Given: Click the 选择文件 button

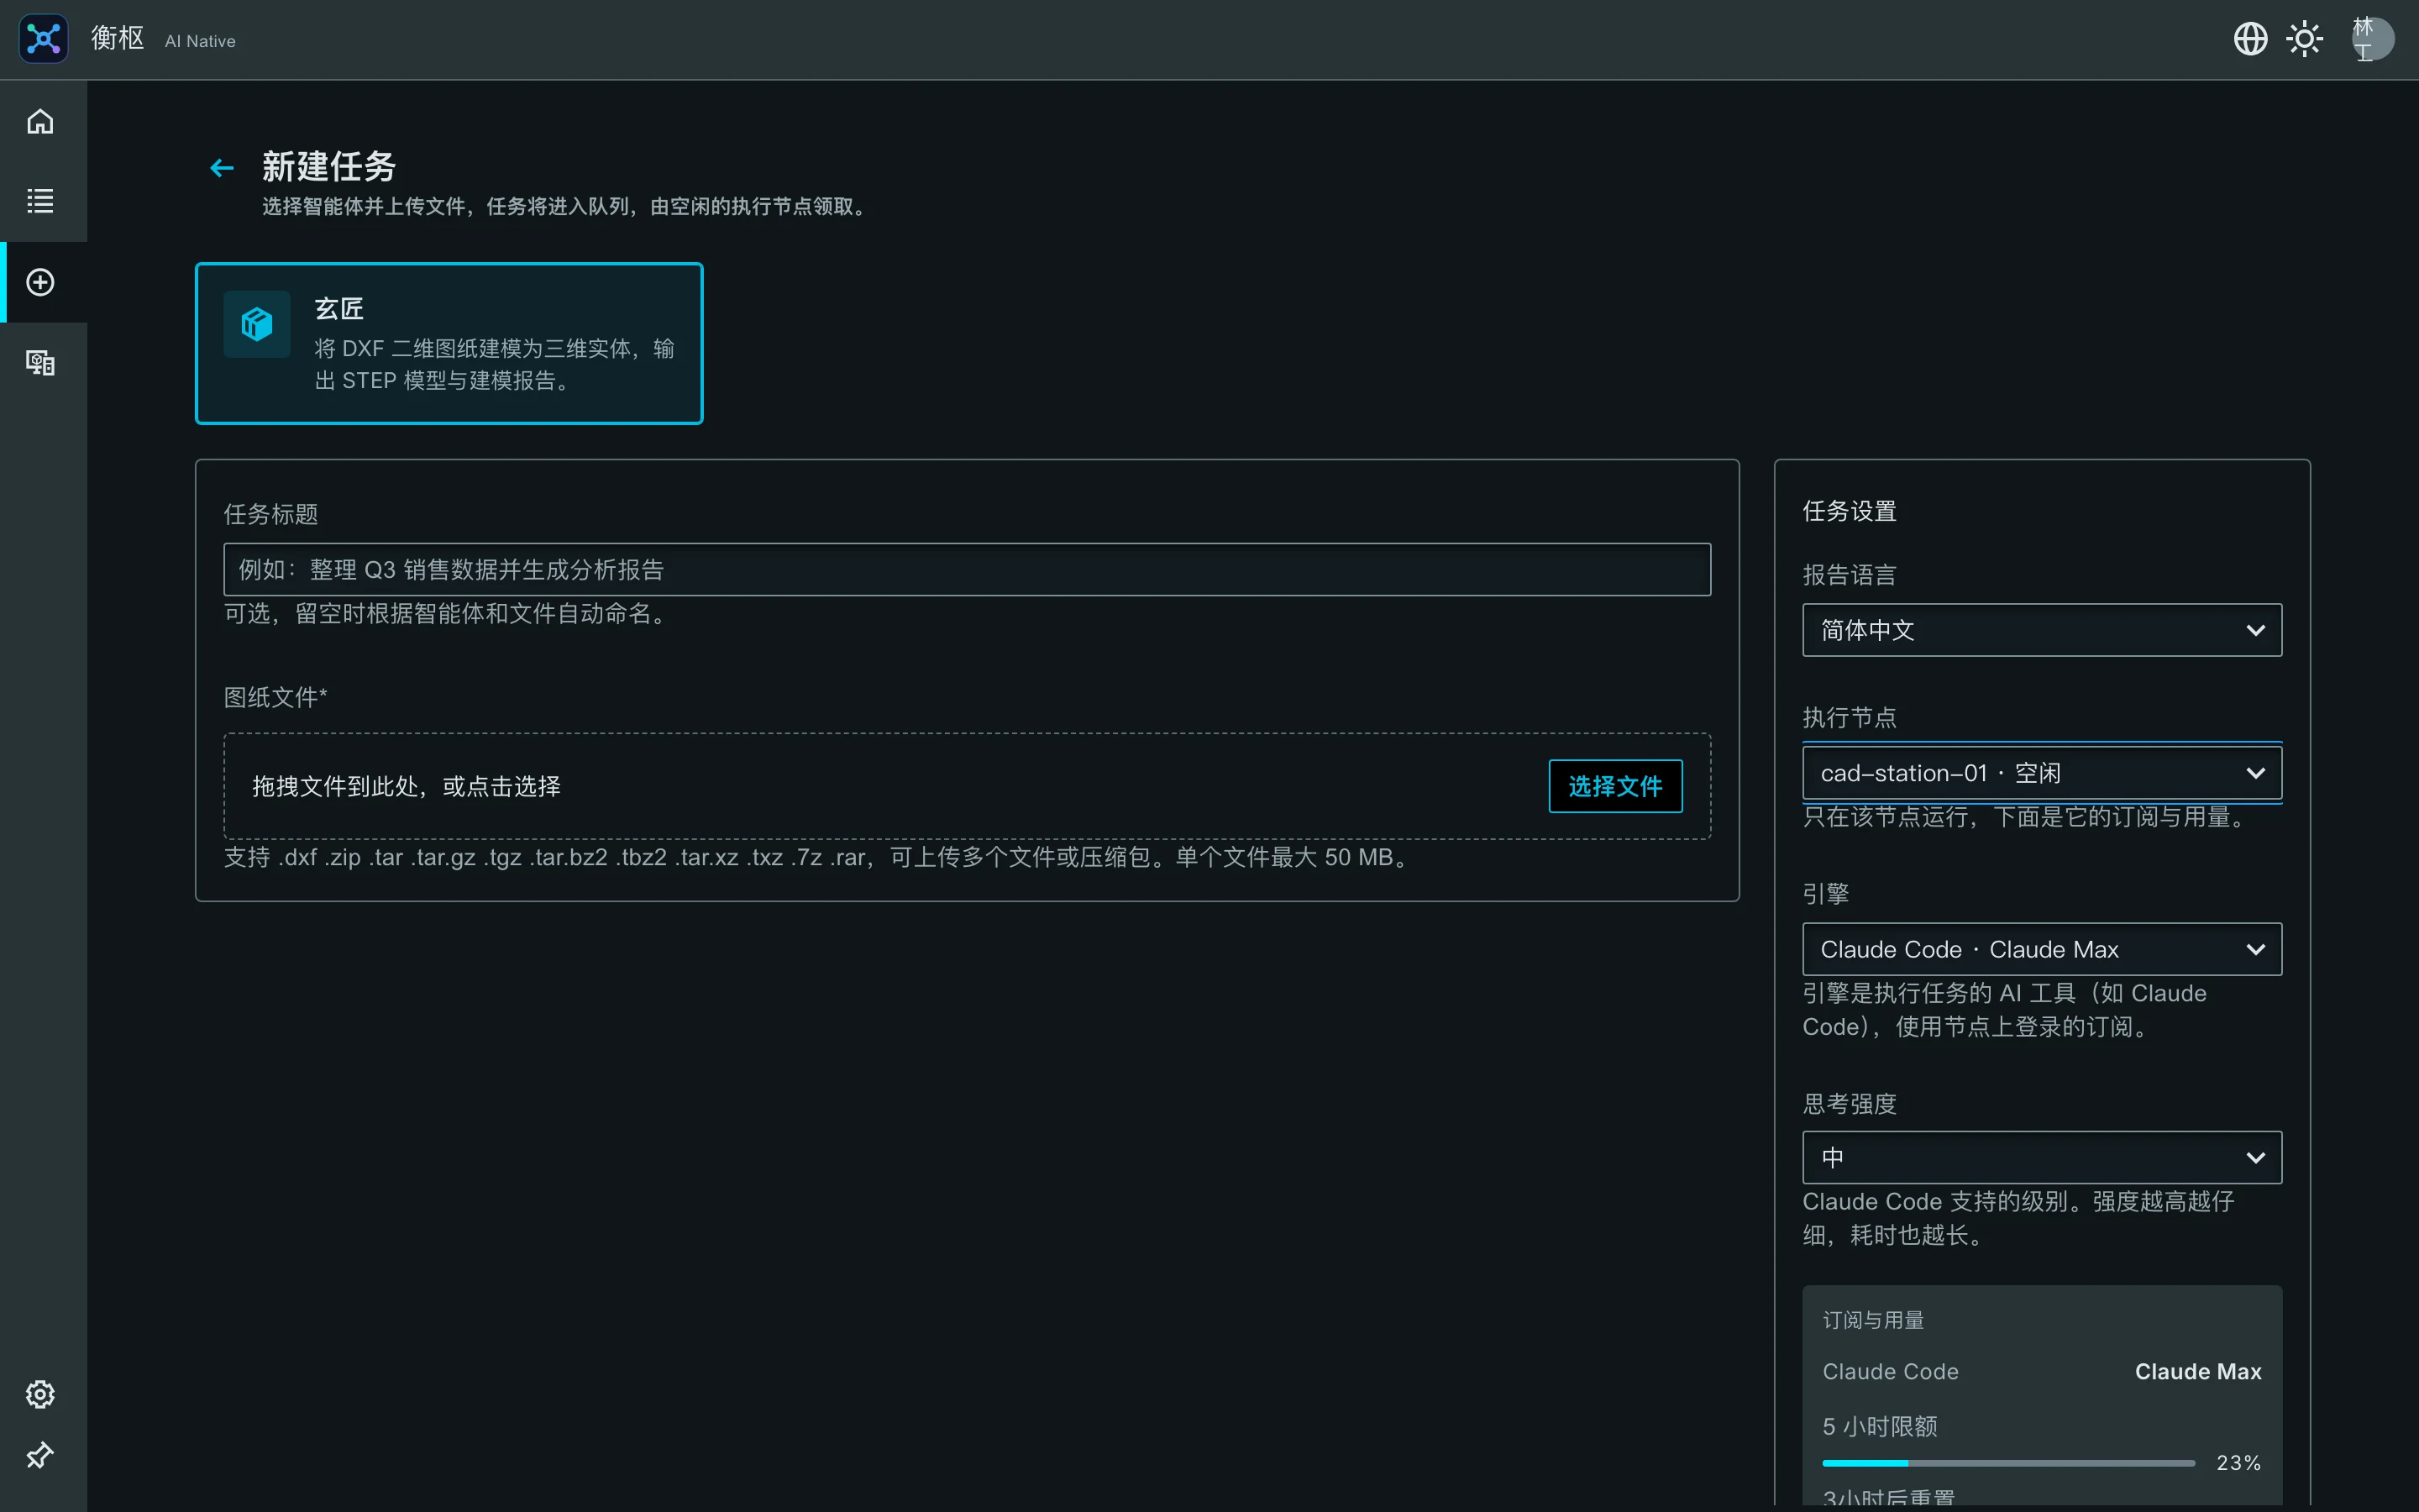Looking at the screenshot, I should pos(1615,786).
